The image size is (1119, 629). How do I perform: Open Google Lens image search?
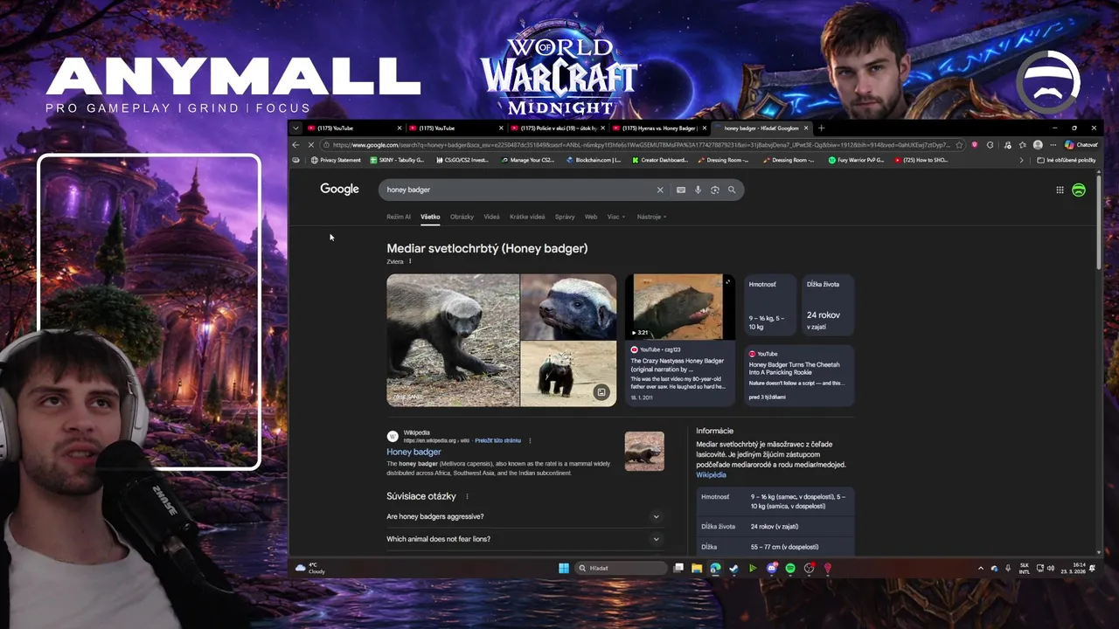click(715, 190)
